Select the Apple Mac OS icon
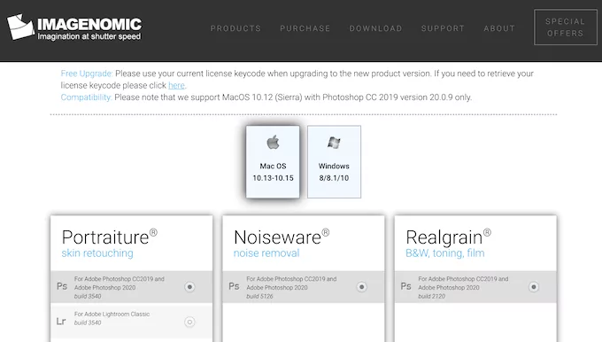Image resolution: width=602 pixels, height=342 pixels. 273,142
